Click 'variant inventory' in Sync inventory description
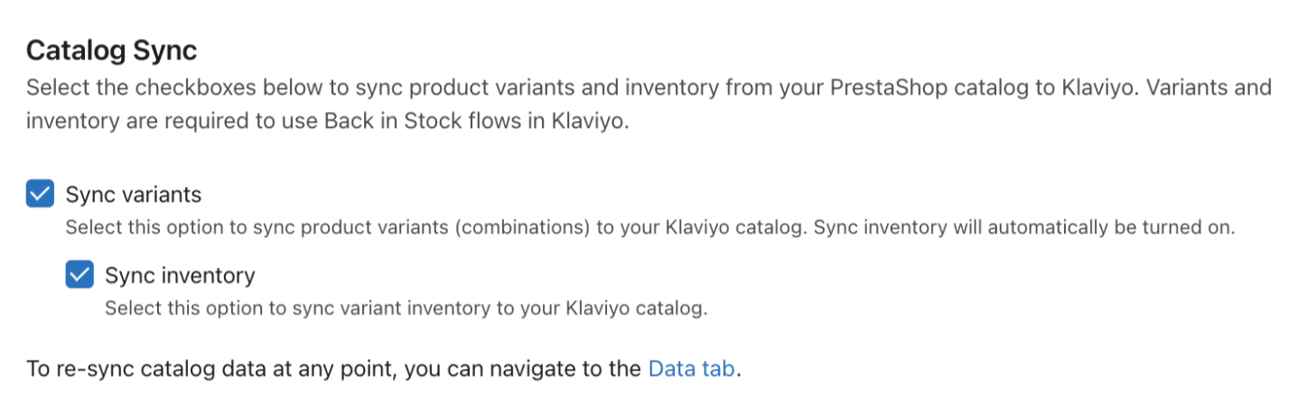1297x395 pixels. click(411, 308)
